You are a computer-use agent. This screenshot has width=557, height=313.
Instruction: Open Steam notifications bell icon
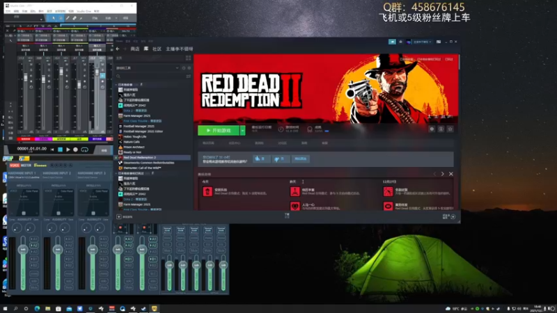(401, 42)
